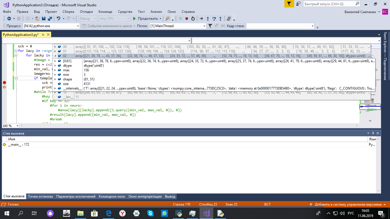The image size is (390, 219).
Task: Open the Python taskbar icon
Action: [178, 213]
